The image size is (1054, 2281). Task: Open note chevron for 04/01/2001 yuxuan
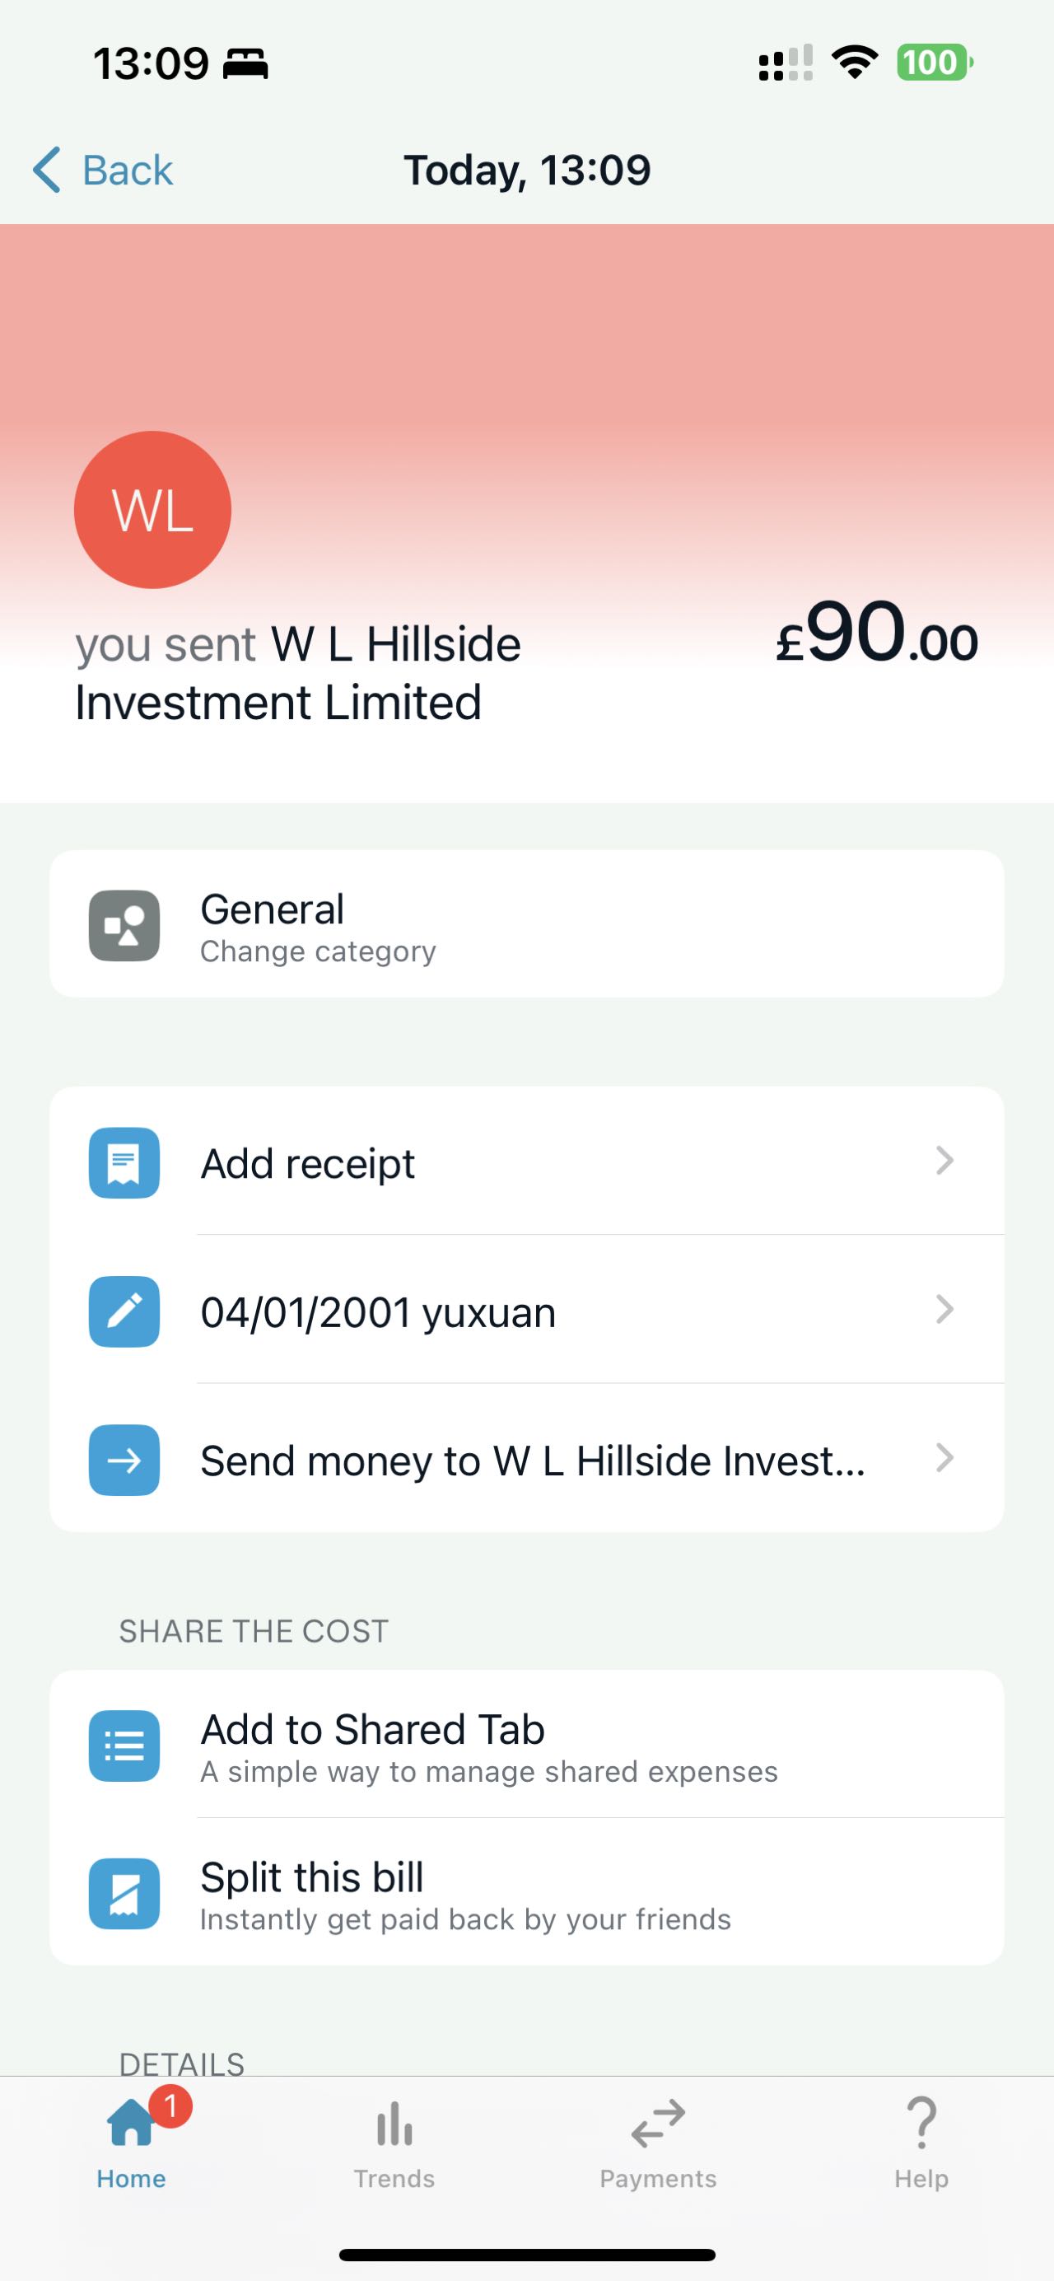944,1310
